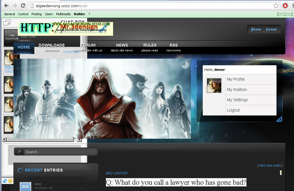The width and height of the screenshot is (294, 191).
Task: Click the 'Downloads: 103' entry text
Action: [44, 188]
